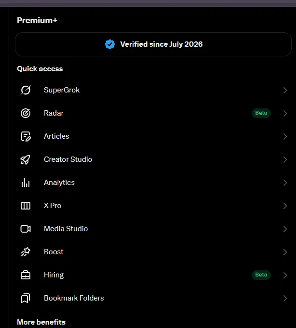Click the Beta badge next to Radar
296x328 pixels.
pos(261,113)
